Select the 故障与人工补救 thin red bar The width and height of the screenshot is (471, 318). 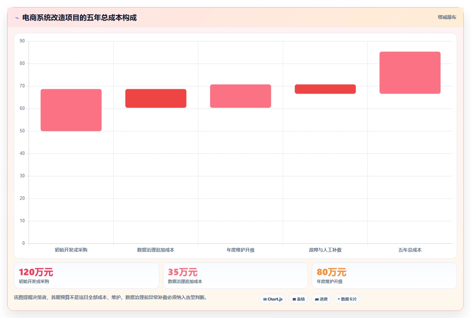tap(325, 89)
